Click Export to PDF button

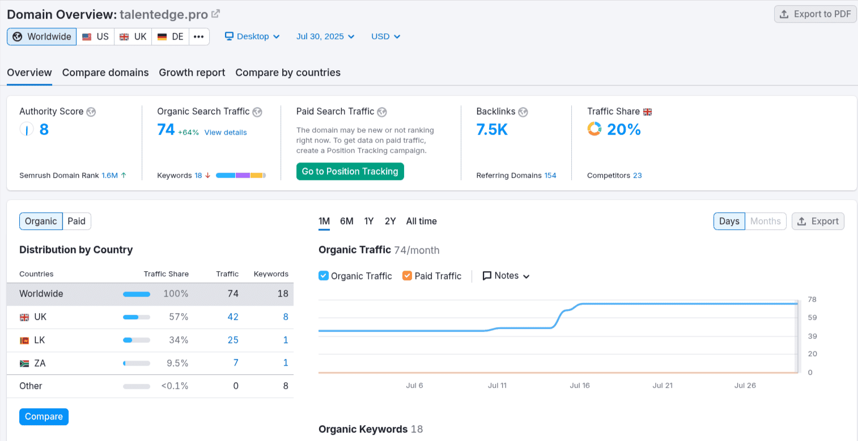(x=815, y=14)
